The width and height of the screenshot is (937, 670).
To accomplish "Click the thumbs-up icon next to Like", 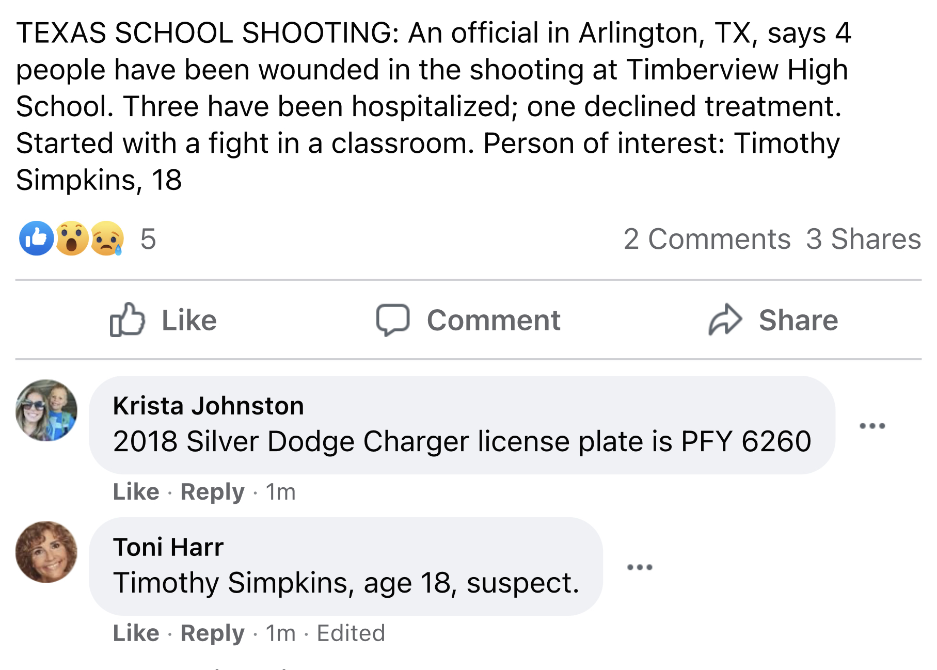I will 127,320.
